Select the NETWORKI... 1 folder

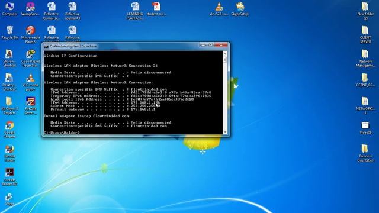(x=365, y=106)
